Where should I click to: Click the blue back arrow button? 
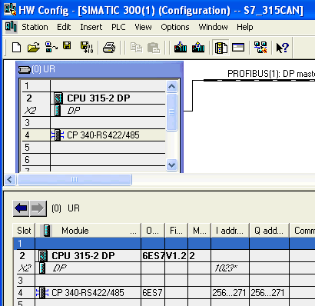(21, 208)
